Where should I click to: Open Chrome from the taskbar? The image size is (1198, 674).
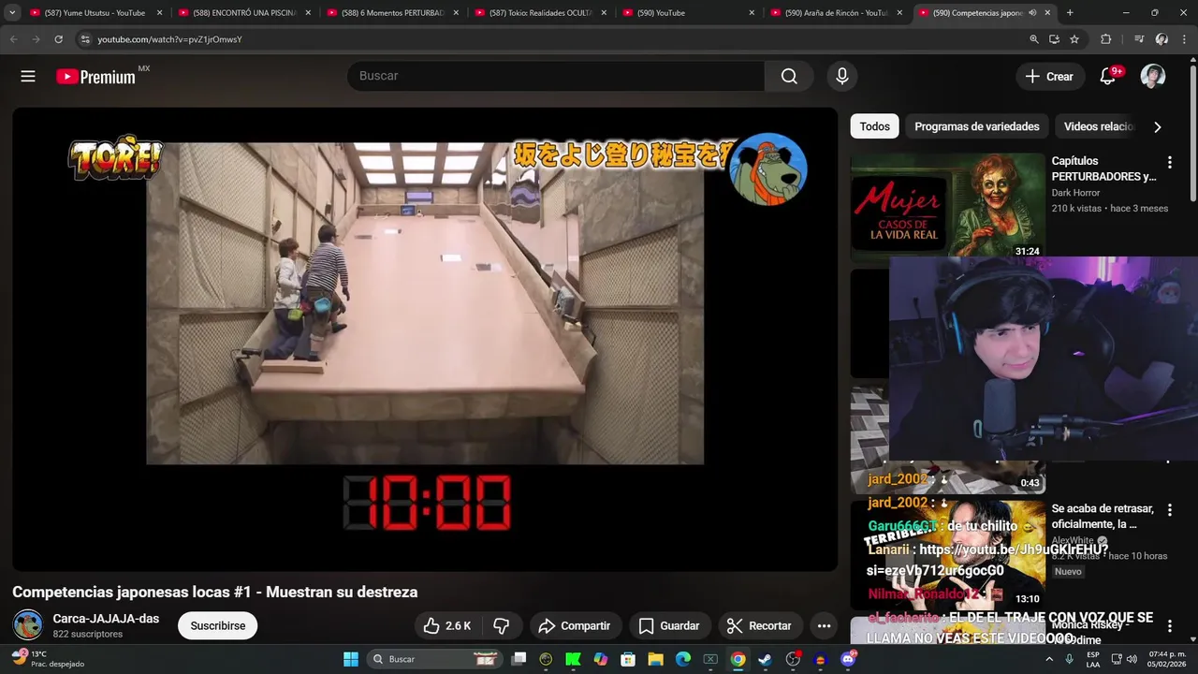pyautogui.click(x=738, y=659)
